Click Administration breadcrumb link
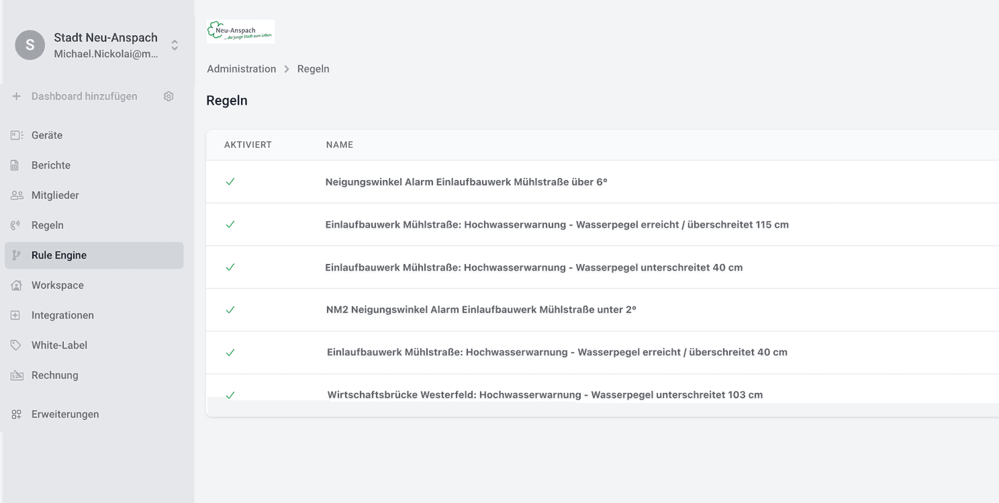This screenshot has width=999, height=503. tap(242, 68)
